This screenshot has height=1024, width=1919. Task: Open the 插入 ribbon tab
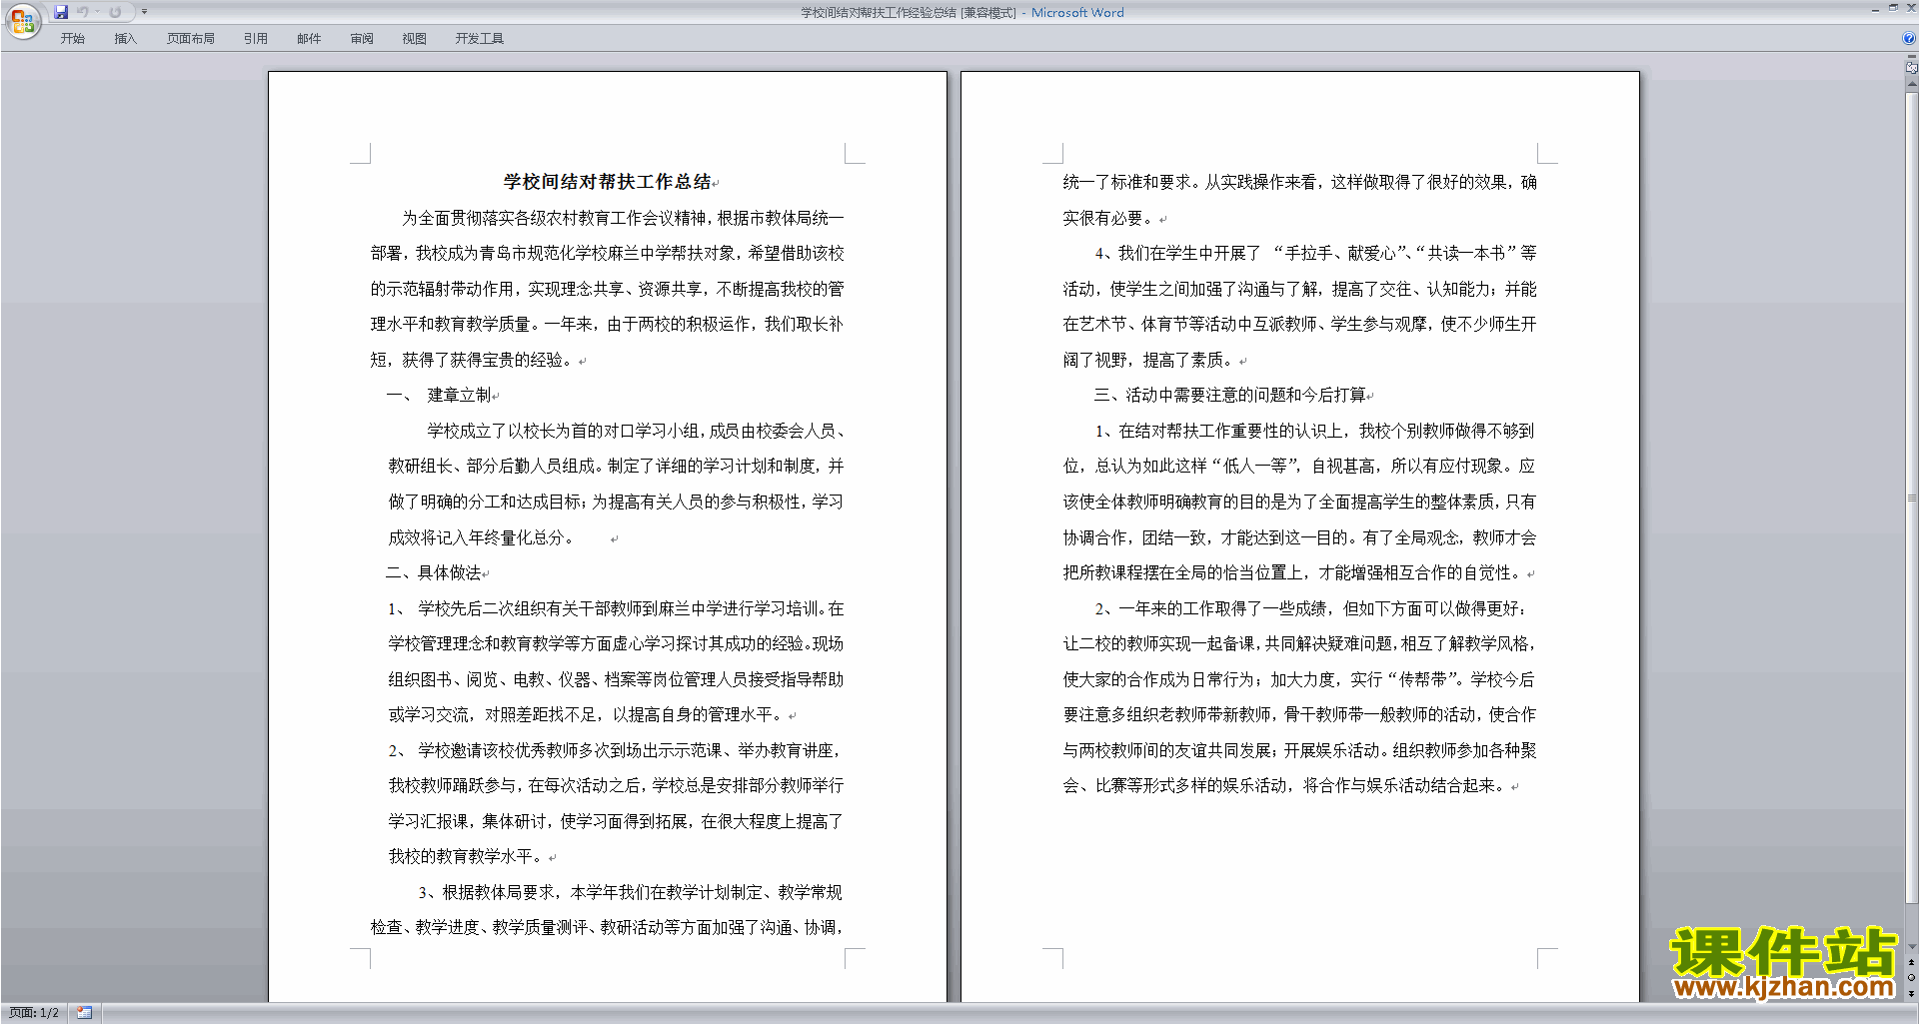(125, 39)
